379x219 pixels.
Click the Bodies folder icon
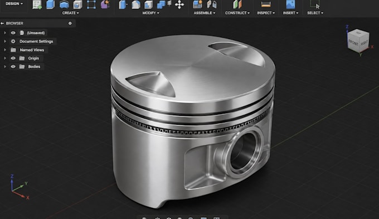click(22, 66)
